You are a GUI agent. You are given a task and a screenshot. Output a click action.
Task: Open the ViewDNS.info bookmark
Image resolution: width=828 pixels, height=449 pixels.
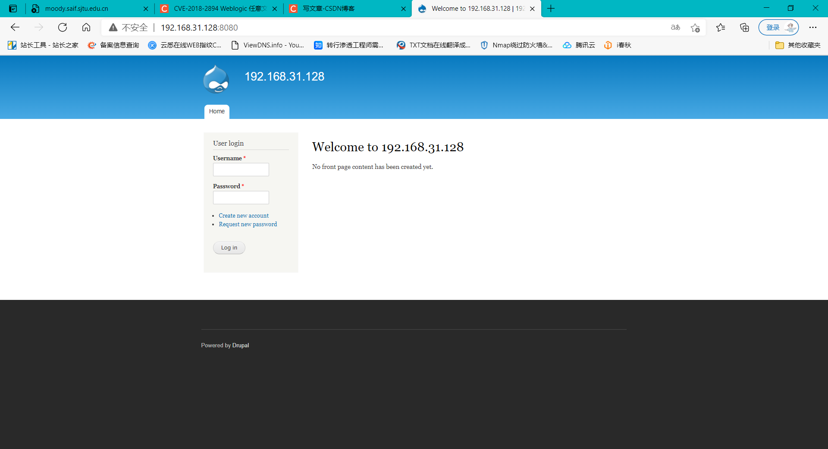268,45
